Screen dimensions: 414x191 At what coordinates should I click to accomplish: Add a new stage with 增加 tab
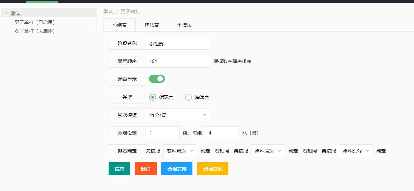184,25
